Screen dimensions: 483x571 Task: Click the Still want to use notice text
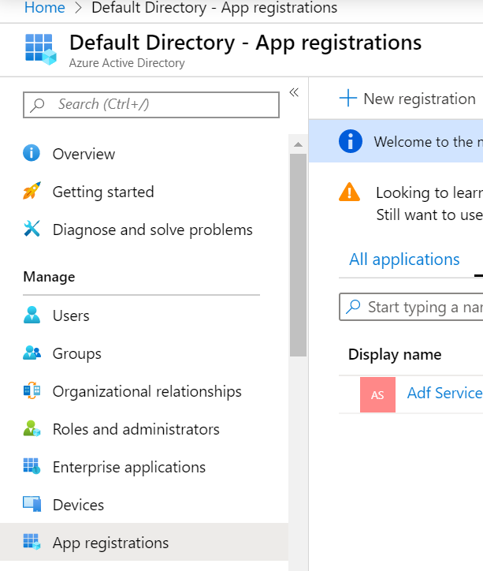click(x=429, y=215)
